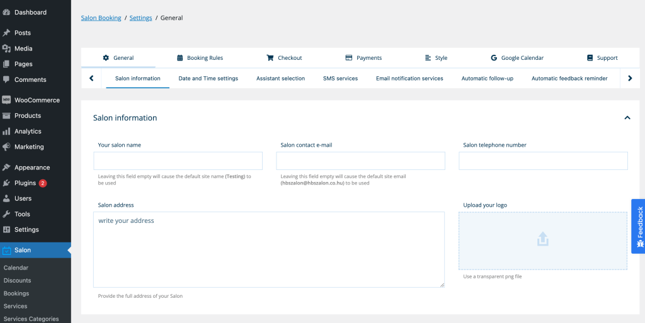This screenshot has width=645, height=323.
Task: Click the Dashboard gauge icon in sidebar
Action: 6,13
